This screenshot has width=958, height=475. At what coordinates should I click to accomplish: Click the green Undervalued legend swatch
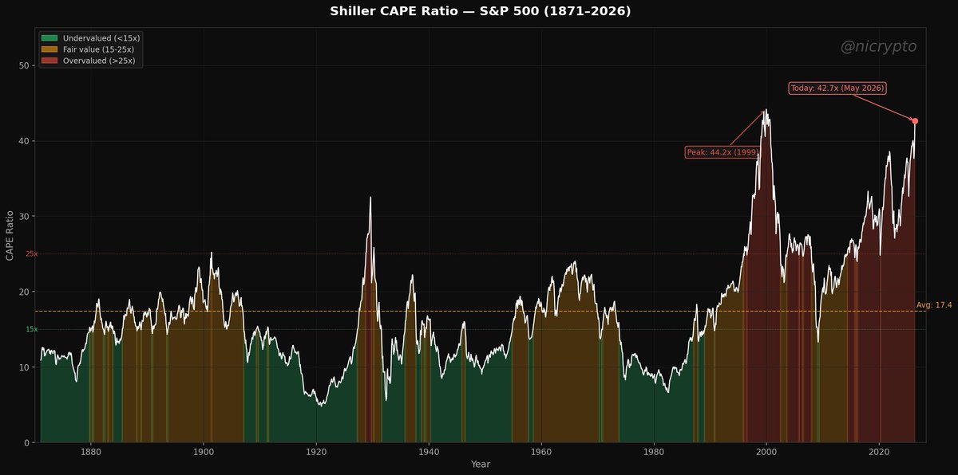(50, 38)
